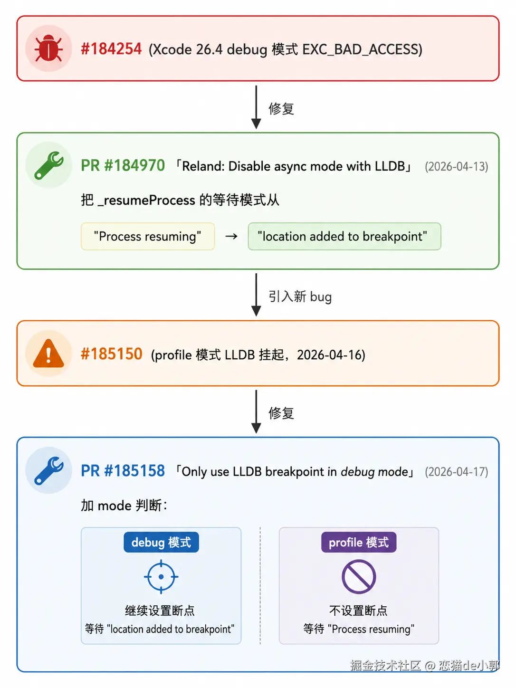Screen dimensions: 516x688
Task: Click the red bug icon
Action: click(x=48, y=48)
